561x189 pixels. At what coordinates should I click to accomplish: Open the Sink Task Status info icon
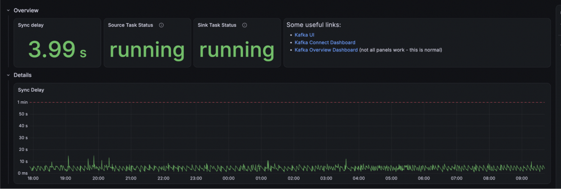pyautogui.click(x=245, y=25)
